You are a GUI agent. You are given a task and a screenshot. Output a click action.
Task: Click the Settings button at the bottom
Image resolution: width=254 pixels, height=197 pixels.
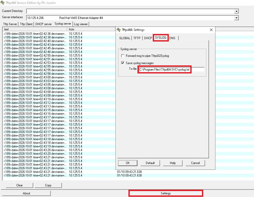pos(166,193)
